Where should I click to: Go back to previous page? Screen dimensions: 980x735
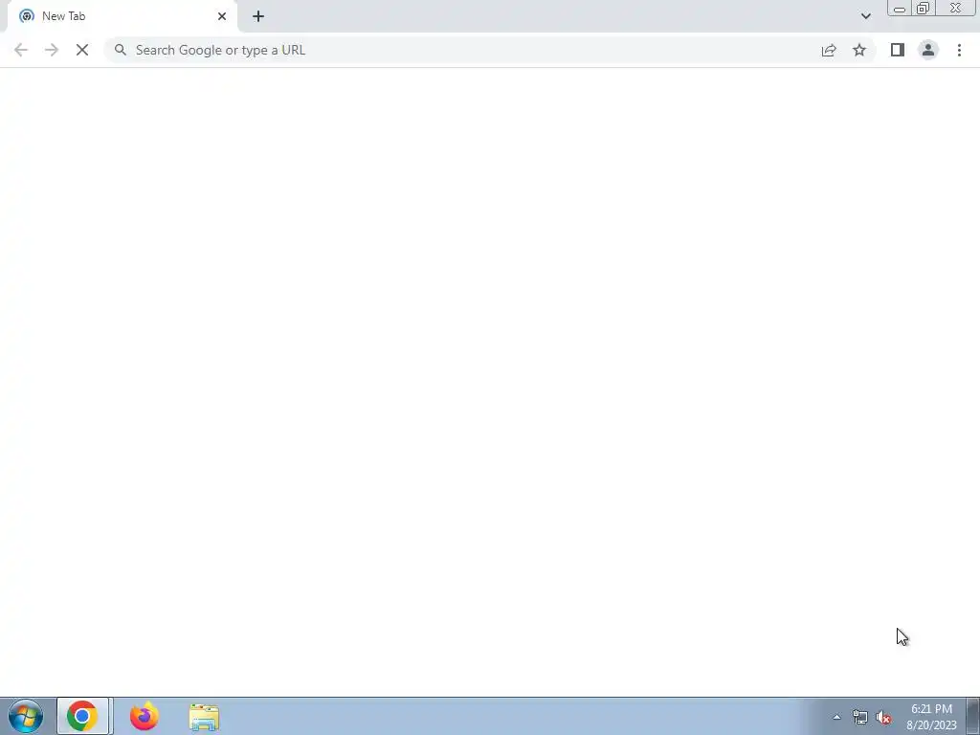point(21,50)
